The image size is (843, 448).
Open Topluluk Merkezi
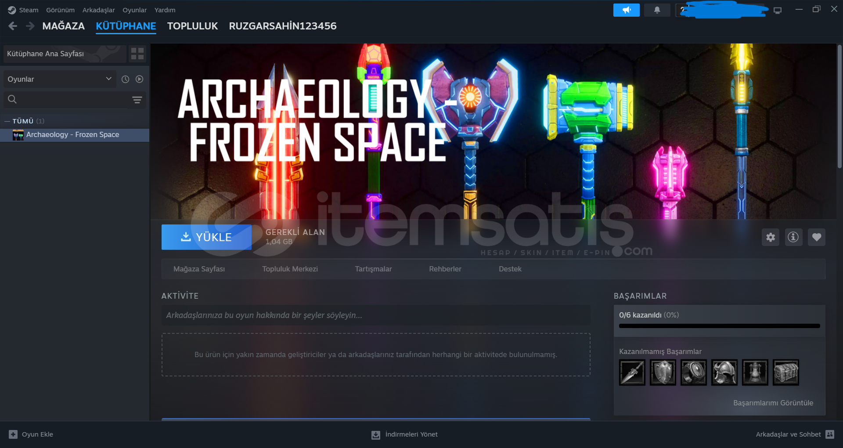290,269
